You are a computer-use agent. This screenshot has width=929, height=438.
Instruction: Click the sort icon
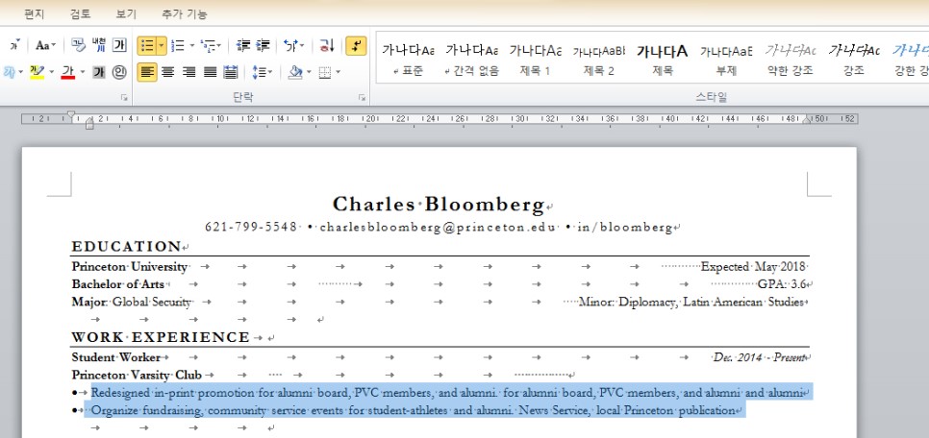(x=326, y=45)
